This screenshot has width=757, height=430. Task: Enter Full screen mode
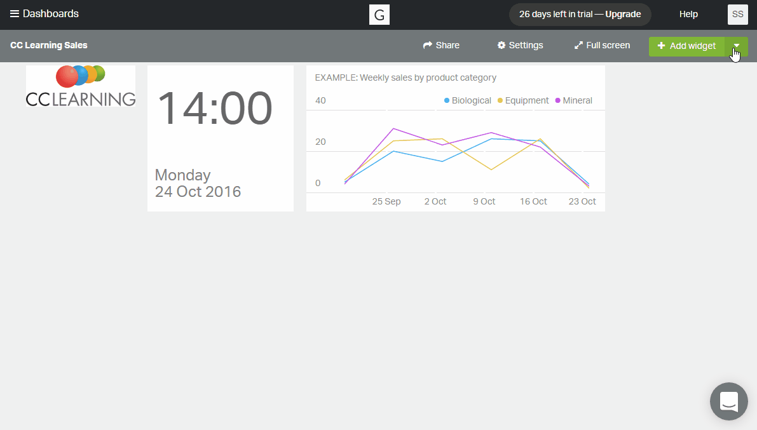point(602,46)
